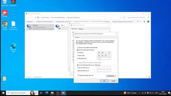The image size is (171, 96).
Task: Click the Control Panel taskbar icon
Action: [63, 93]
